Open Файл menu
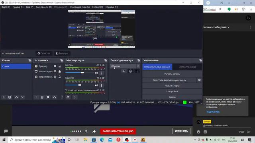The image size is (255, 143). 6,7
